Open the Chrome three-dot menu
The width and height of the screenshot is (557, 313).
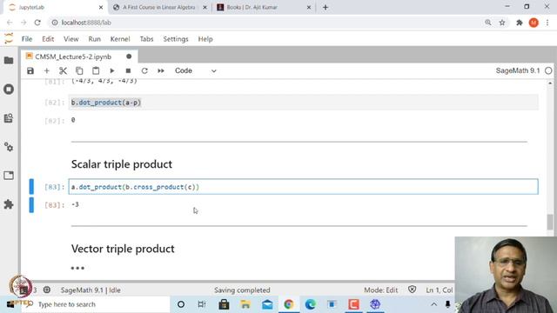pos(547,23)
